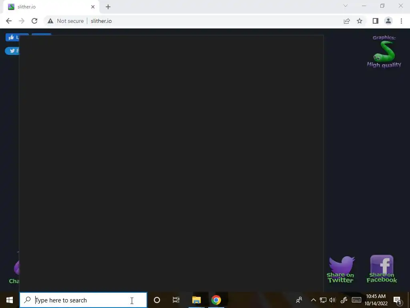
Task: Click the slither.io address bar URL
Action: click(101, 21)
